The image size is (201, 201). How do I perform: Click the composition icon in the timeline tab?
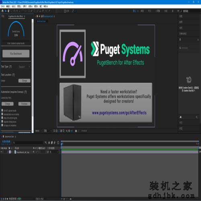click(3, 137)
